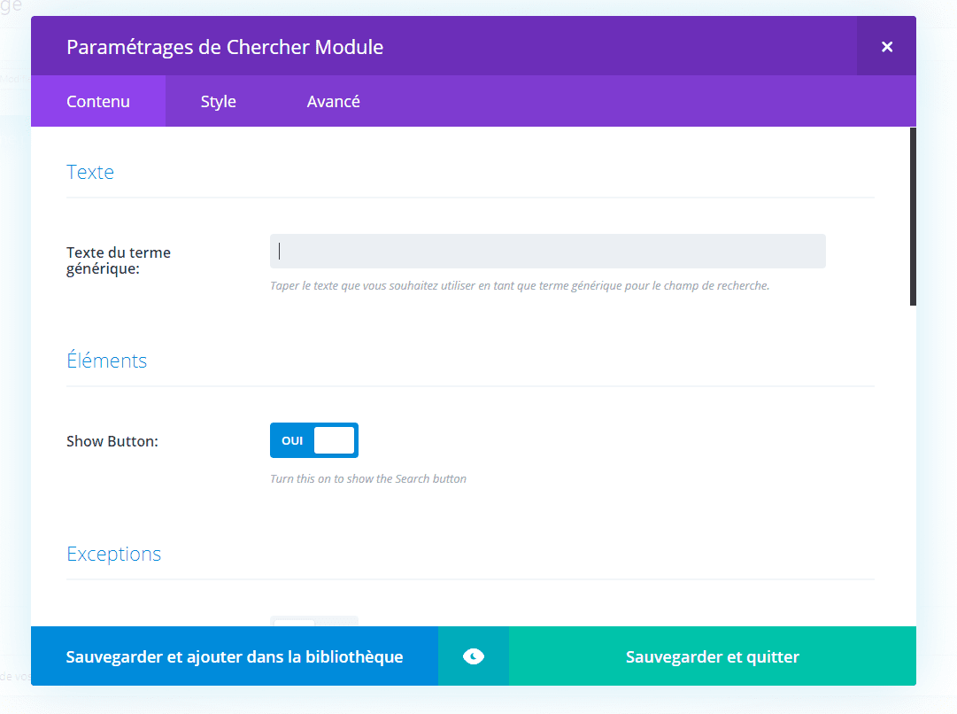Click the Exceptions section heading
The image size is (957, 714).
tap(114, 554)
